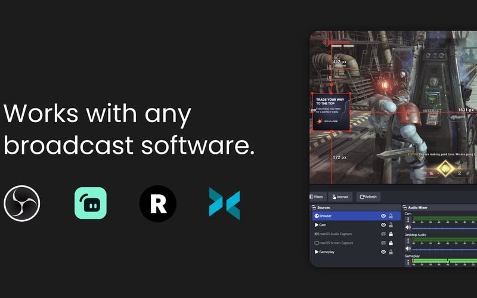Open Filters for the selected source
This screenshot has height=298, width=477.
[318, 197]
